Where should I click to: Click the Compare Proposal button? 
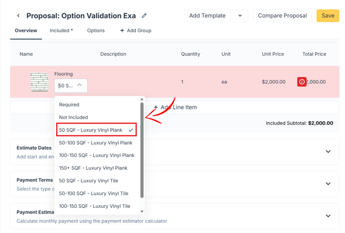point(282,15)
